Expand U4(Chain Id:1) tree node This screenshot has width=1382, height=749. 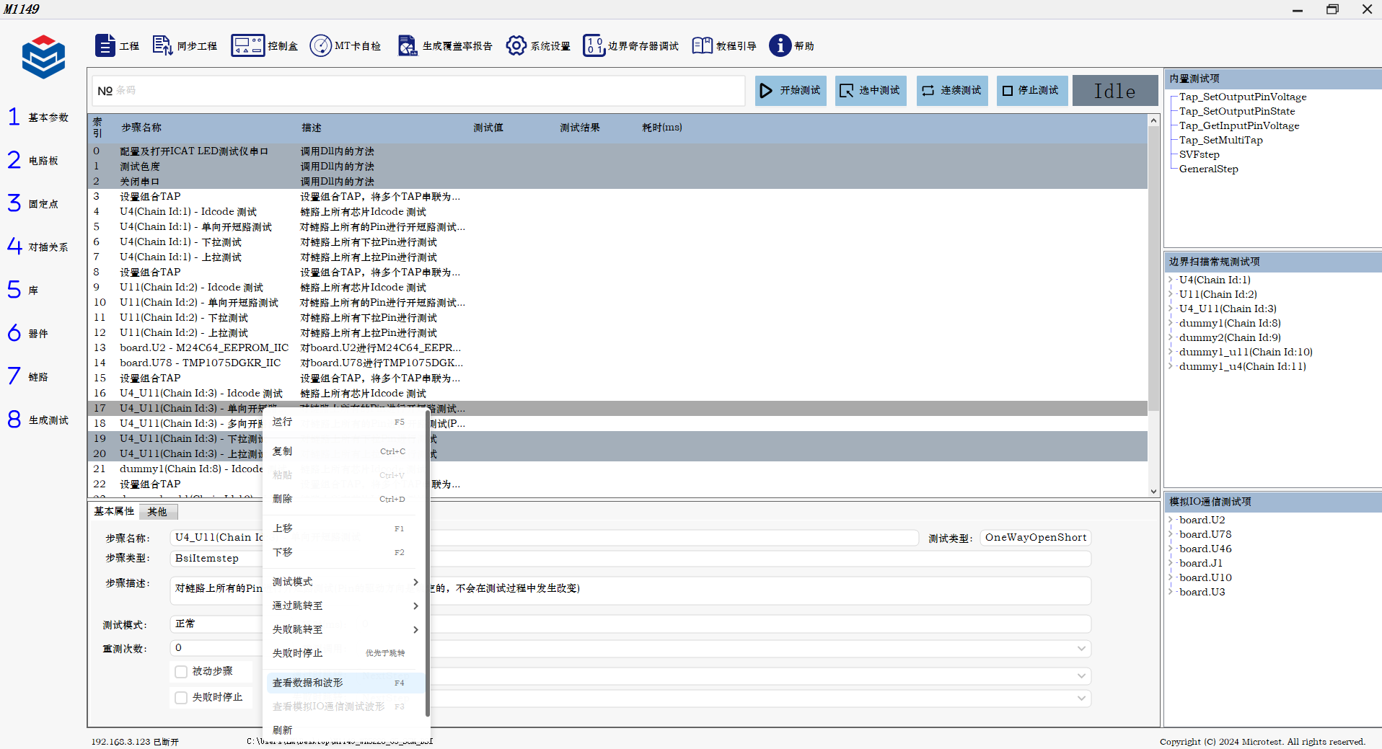(1171, 280)
